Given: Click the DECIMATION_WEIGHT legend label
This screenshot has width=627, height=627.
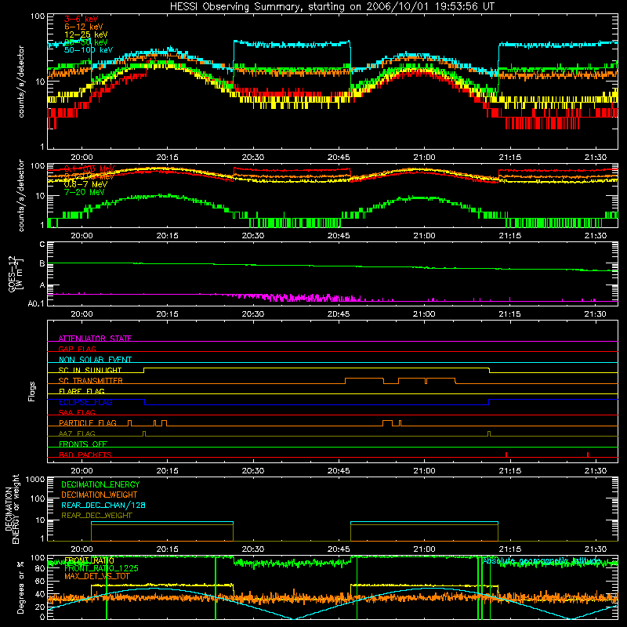Looking at the screenshot, I should pos(100,495).
